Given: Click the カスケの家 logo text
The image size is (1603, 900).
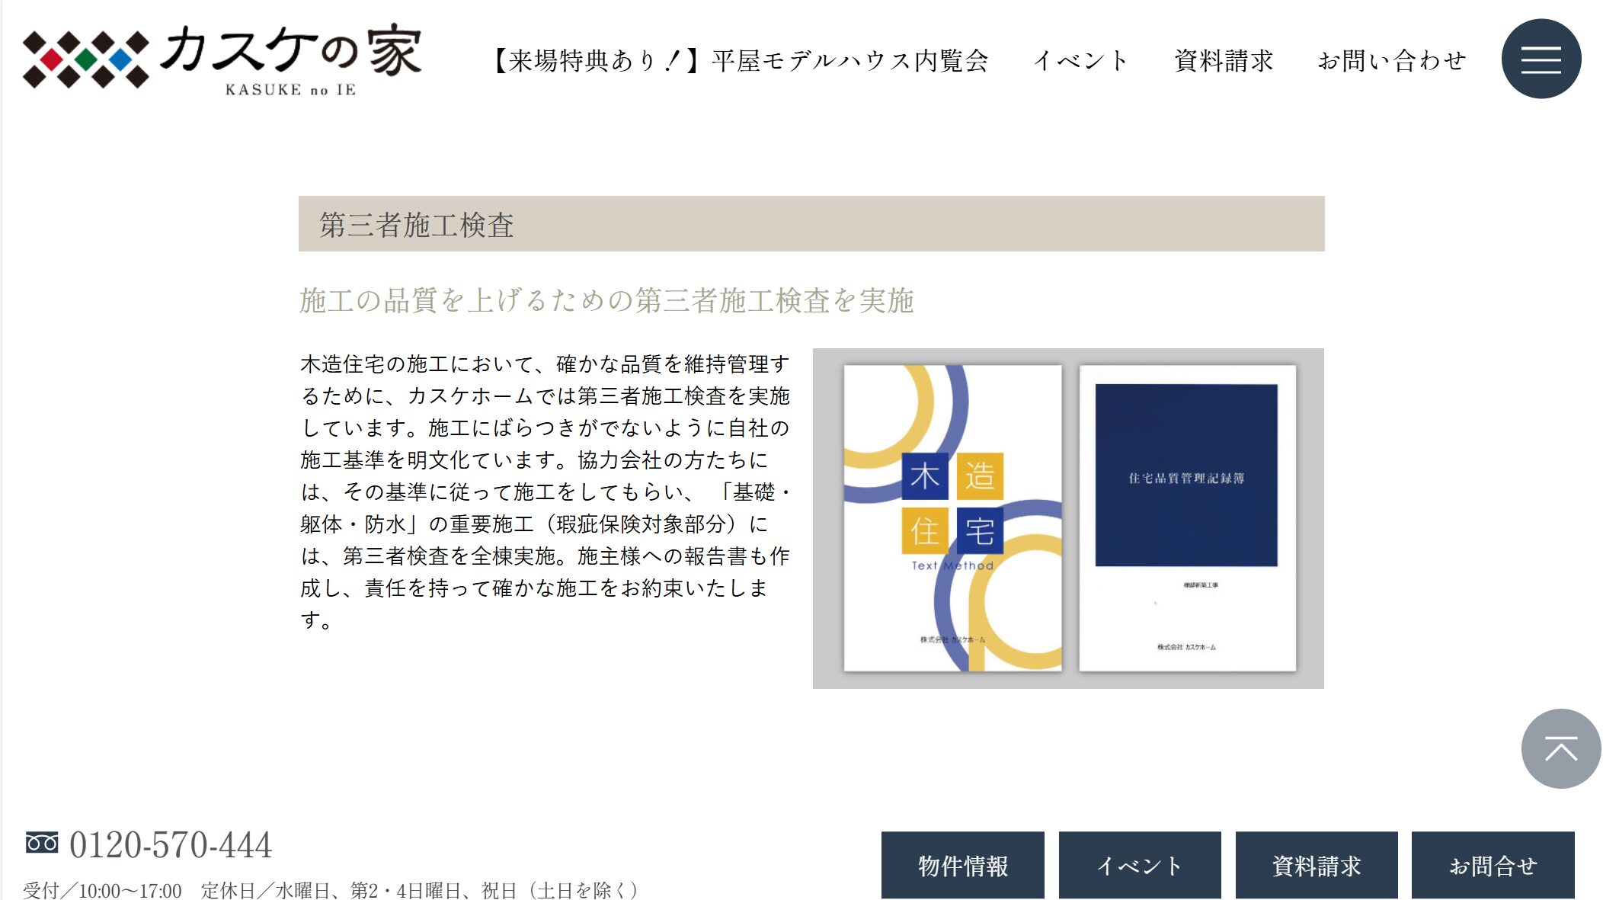Looking at the screenshot, I should coord(290,50).
